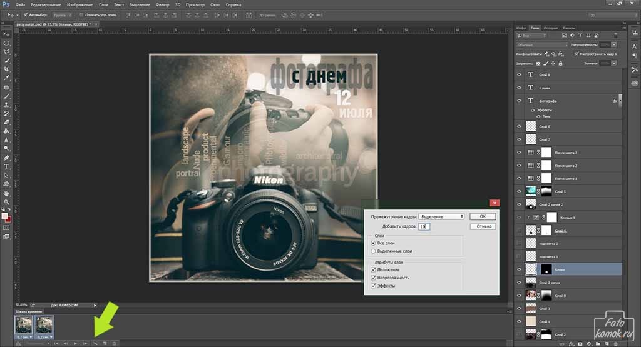Select the Crop tool
The height and width of the screenshot is (347, 641).
6,69
